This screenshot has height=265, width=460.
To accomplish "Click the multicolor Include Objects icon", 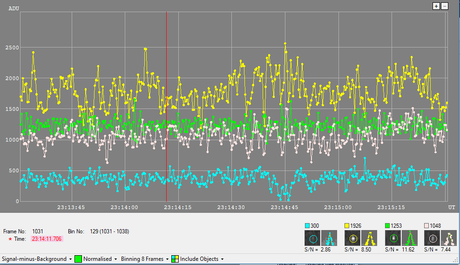I will pyautogui.click(x=175, y=259).
